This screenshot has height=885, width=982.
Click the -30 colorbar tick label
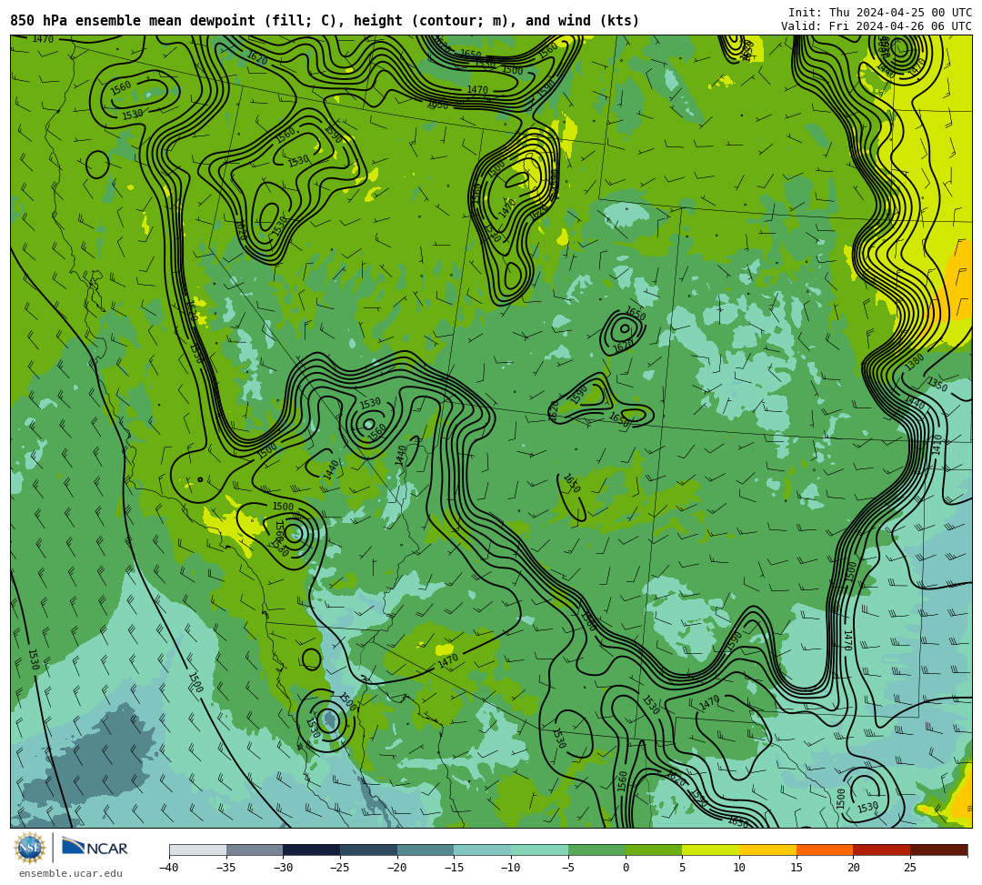283,868
